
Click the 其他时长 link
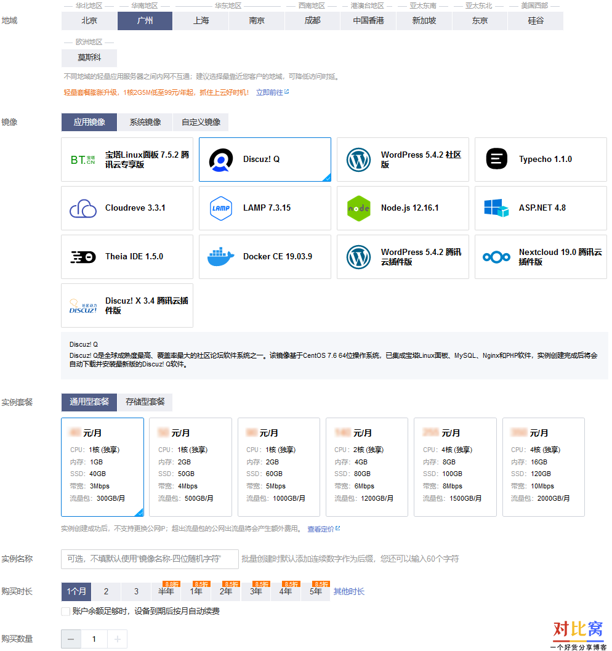pyautogui.click(x=349, y=591)
